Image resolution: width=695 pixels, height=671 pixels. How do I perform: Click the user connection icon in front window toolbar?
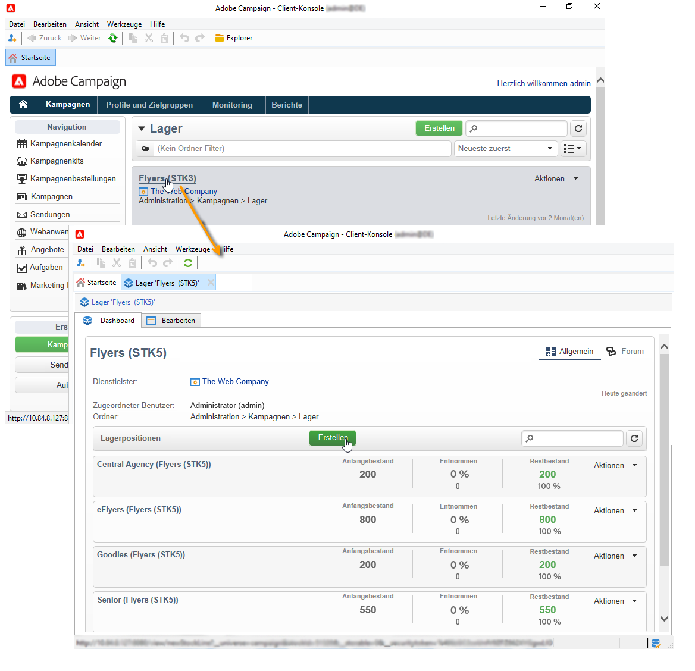(81, 264)
